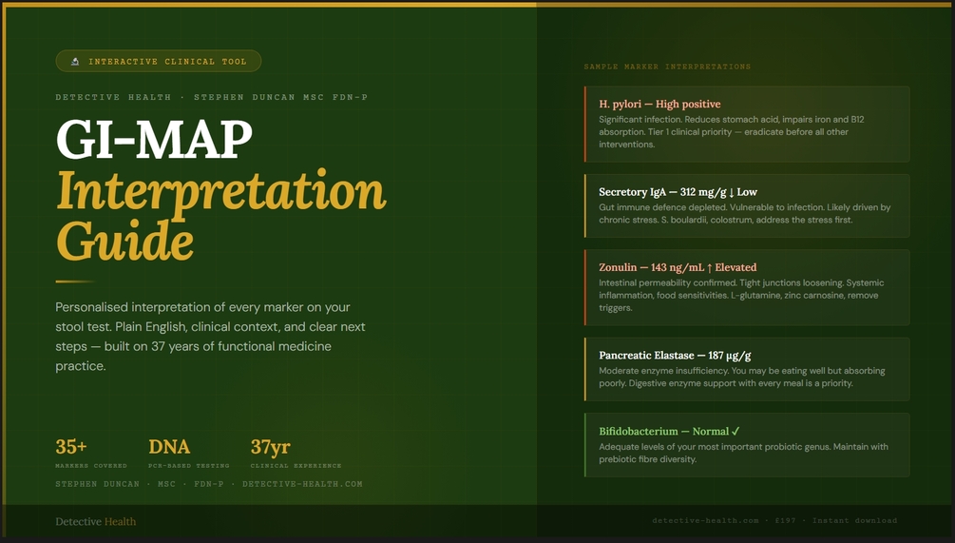This screenshot has width=955, height=543.
Task: Click the '35+' markers covered stat
Action: pyautogui.click(x=71, y=447)
